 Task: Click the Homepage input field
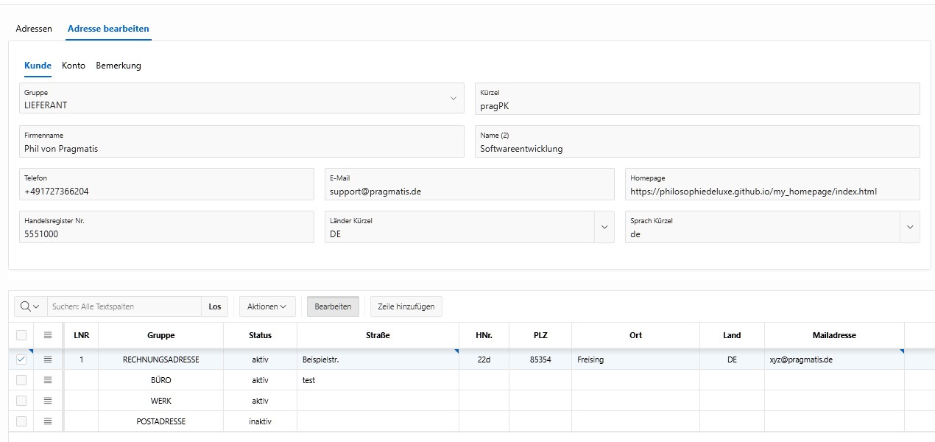[x=772, y=184]
